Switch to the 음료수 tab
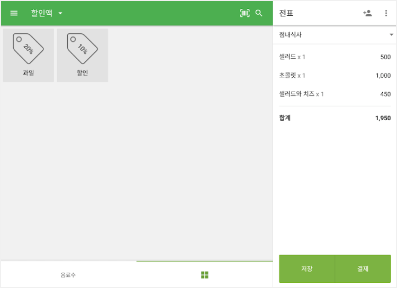Viewport: 397px width, 288px height. click(68, 275)
